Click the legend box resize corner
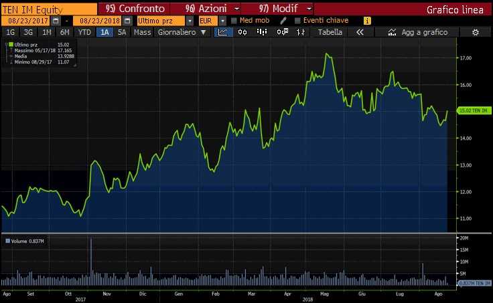Image resolution: width=493 pixels, height=303 pixels. pyautogui.click(x=75, y=65)
